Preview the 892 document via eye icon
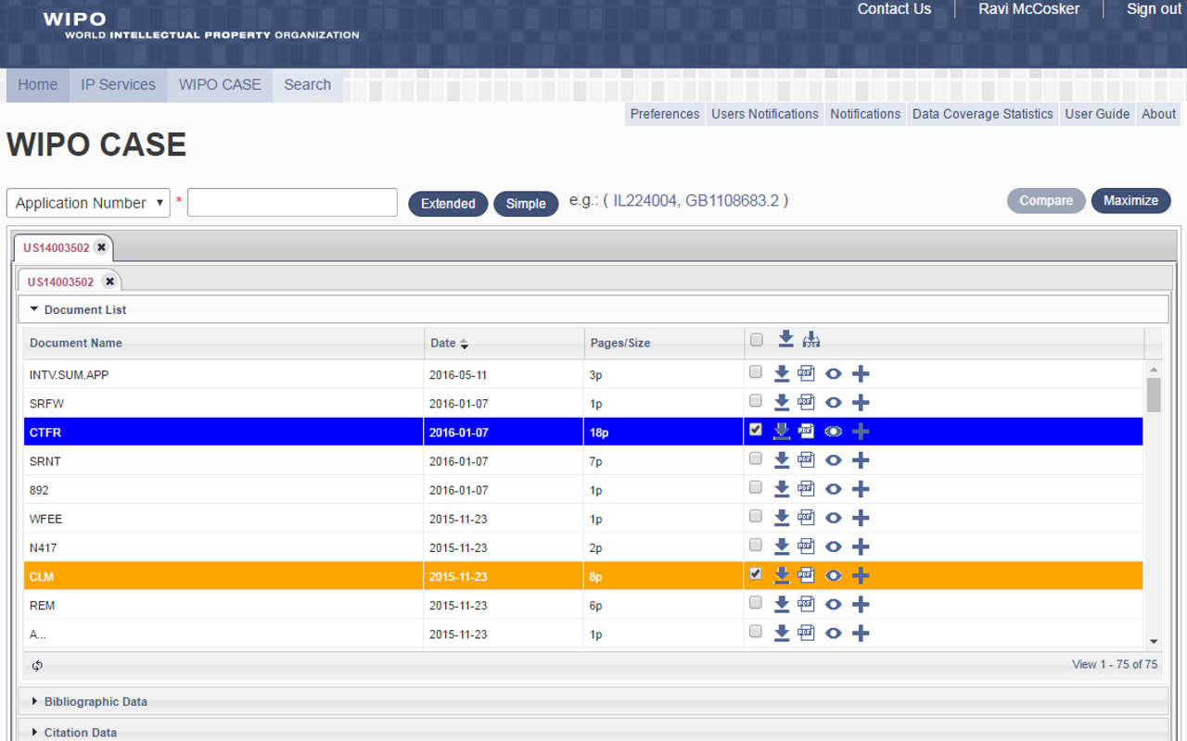 coord(834,489)
